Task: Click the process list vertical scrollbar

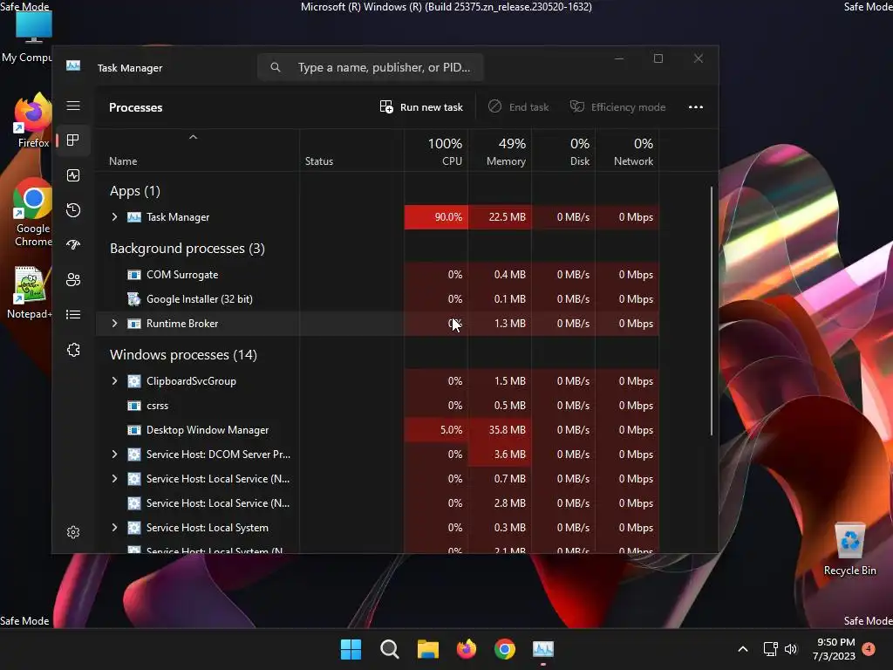Action: click(x=712, y=311)
